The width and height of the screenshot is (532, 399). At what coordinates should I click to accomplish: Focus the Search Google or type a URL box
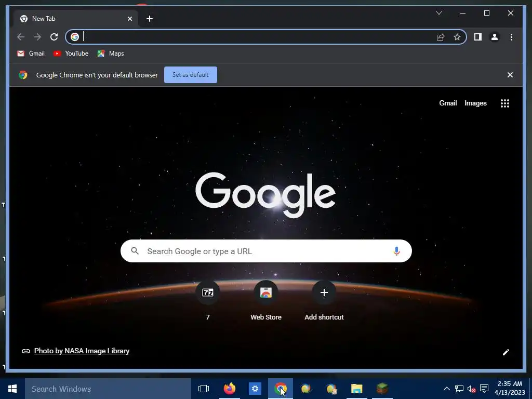click(266, 251)
